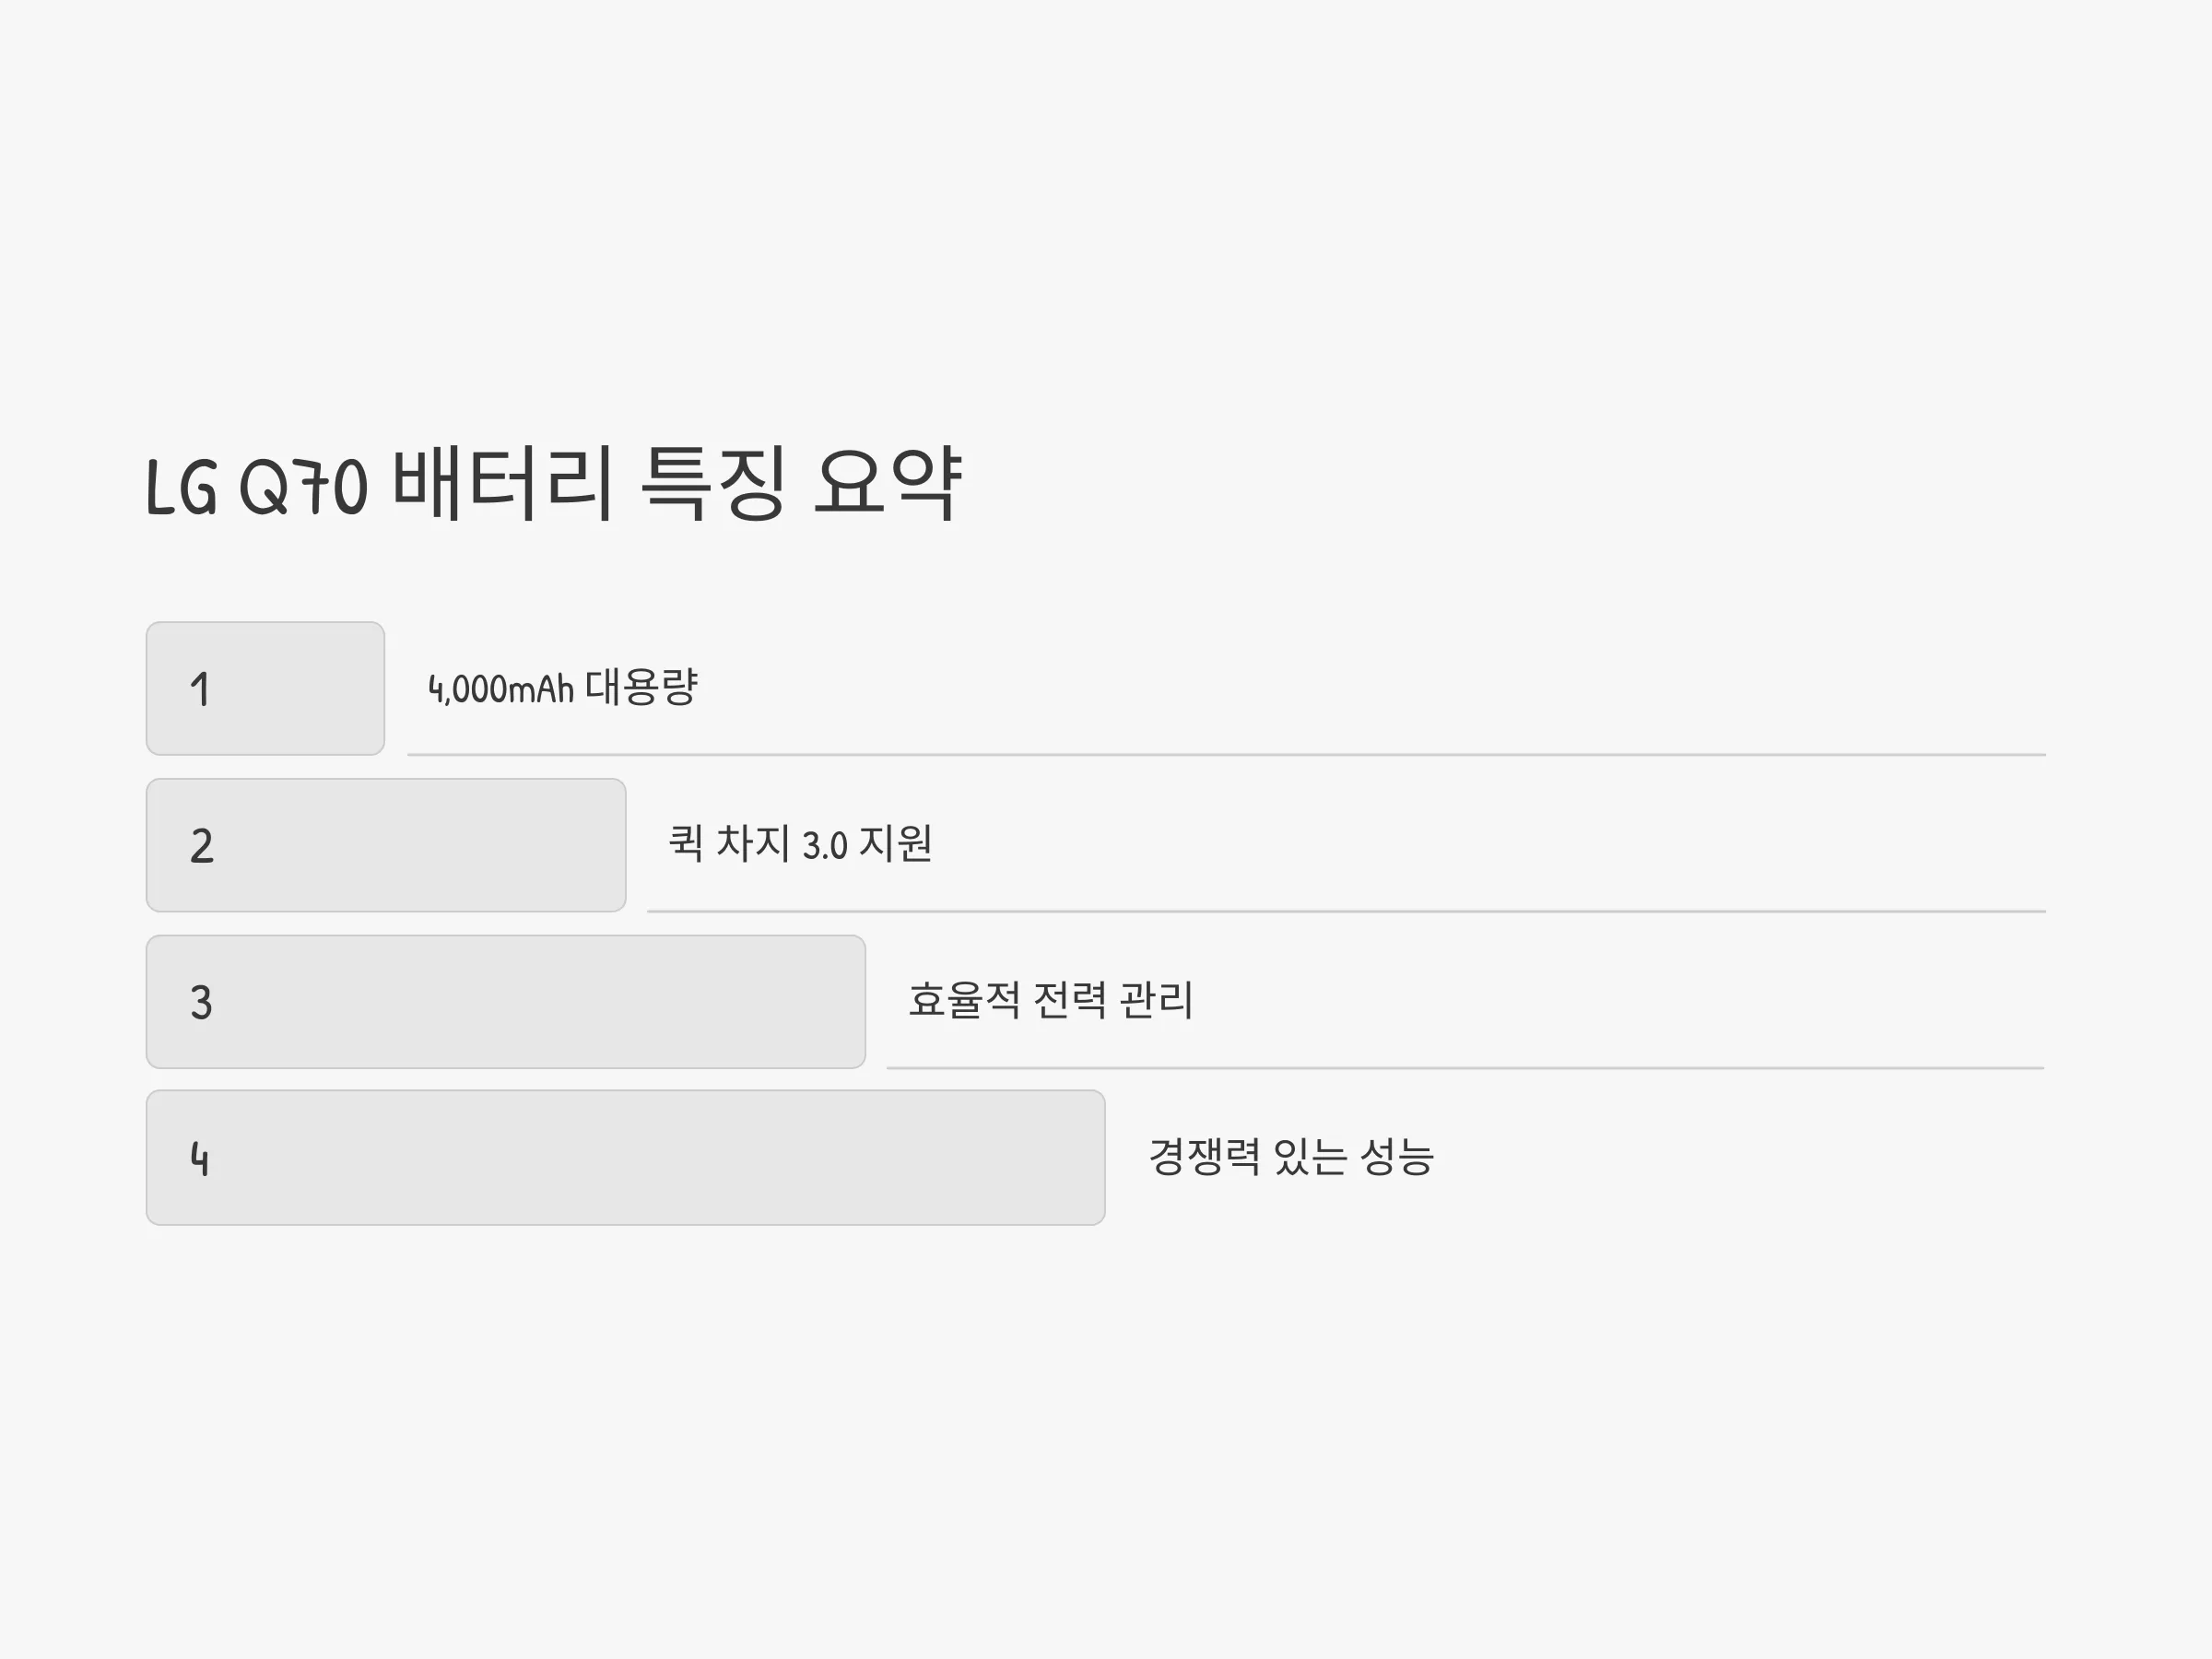Click the word 요약 in the title

(x=888, y=484)
